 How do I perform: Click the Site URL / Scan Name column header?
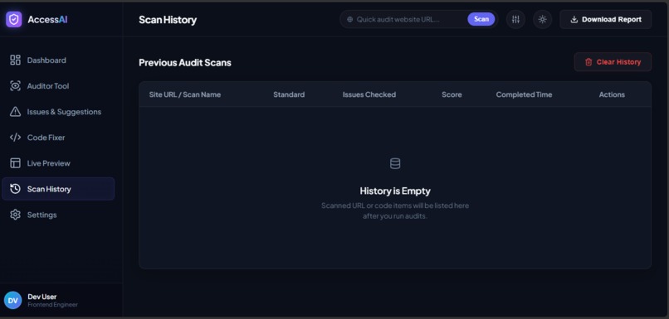pyautogui.click(x=185, y=94)
